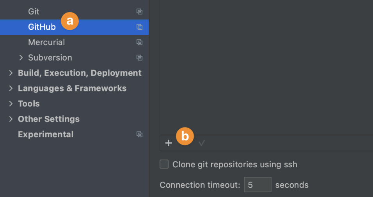This screenshot has height=197, width=373.
Task: Click project-level icon beside GitHub
Action: click(x=139, y=27)
